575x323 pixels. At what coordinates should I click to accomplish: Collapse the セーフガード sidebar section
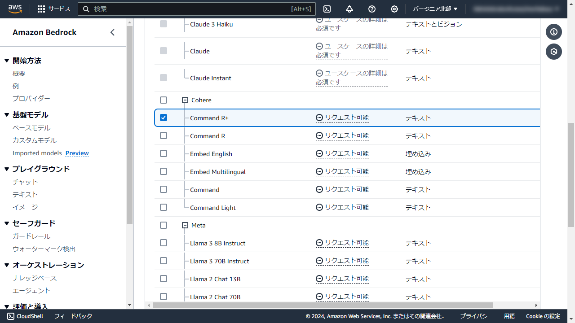point(7,223)
